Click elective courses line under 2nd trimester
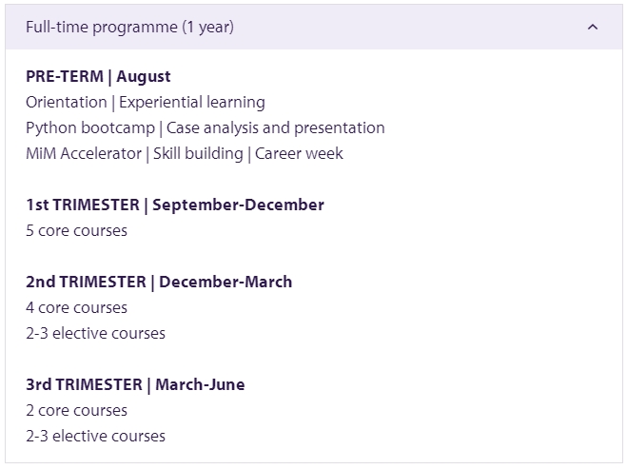The image size is (627, 469). [x=95, y=334]
